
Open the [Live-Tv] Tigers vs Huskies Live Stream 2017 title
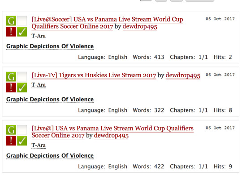pyautogui.click(x=94, y=75)
